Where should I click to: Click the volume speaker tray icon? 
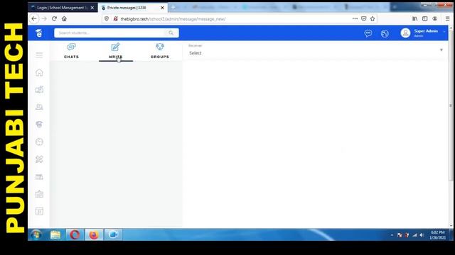coord(422,235)
